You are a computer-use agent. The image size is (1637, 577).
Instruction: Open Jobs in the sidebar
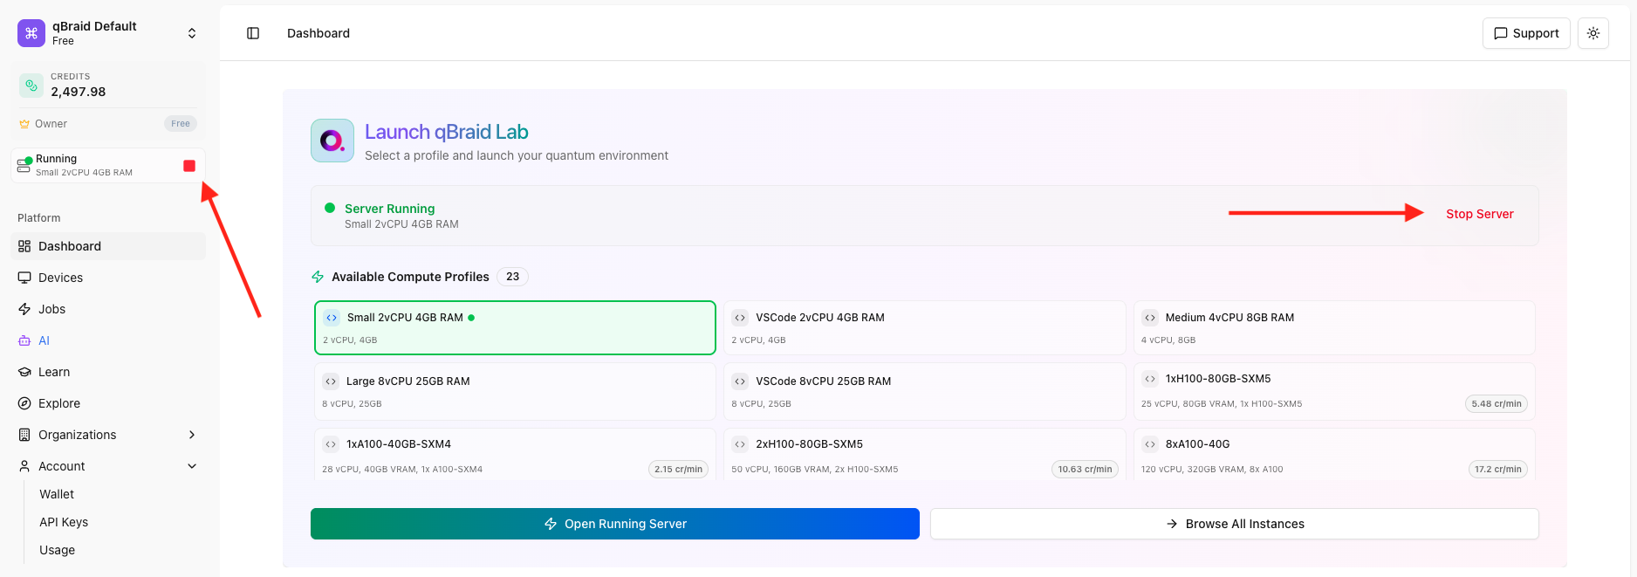tap(108, 309)
